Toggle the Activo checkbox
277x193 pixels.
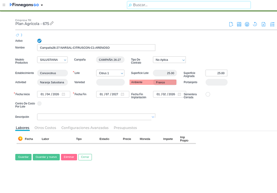click(39, 41)
